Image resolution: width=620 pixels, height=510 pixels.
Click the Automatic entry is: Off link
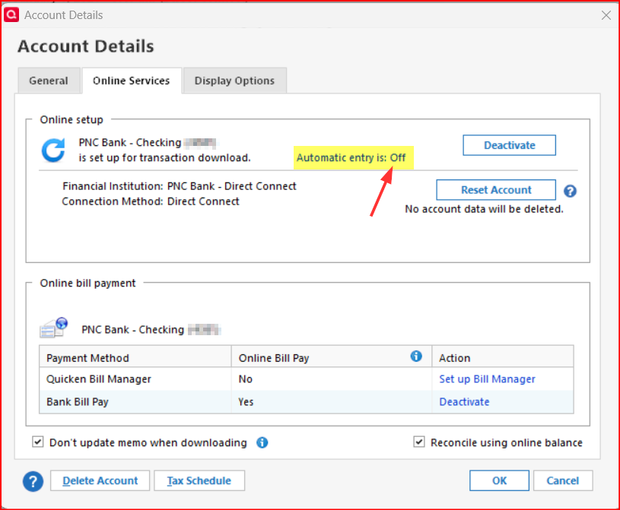pos(351,157)
